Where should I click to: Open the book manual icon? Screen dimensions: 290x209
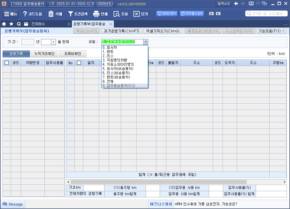(x=251, y=3)
